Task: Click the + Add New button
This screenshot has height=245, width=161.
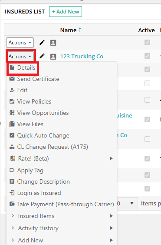Action: [66, 12]
